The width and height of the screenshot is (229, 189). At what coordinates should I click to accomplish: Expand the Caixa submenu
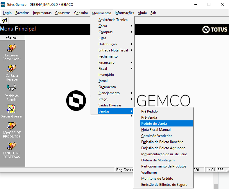pos(112,26)
